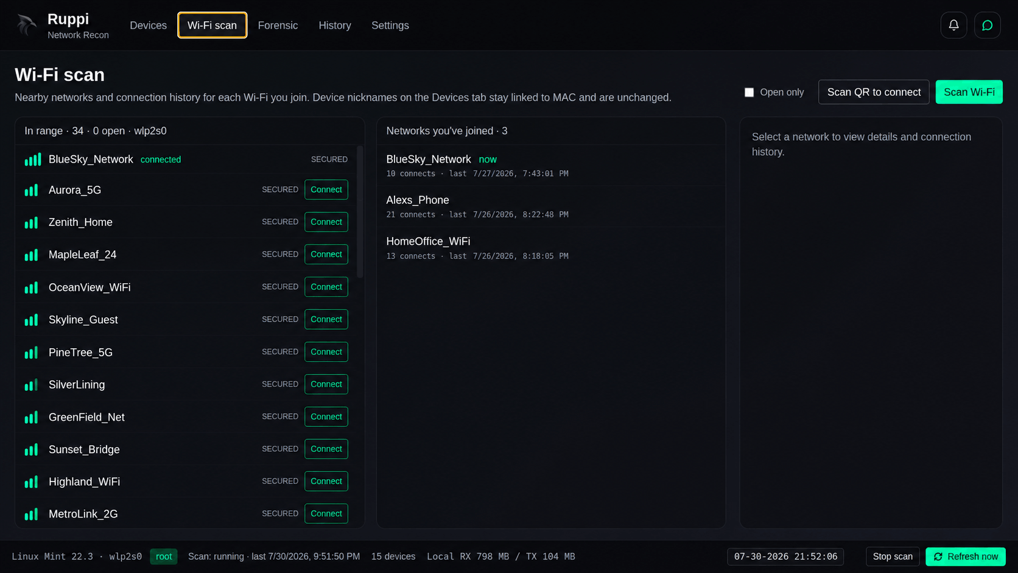
Task: Click the root badge in status bar
Action: click(164, 557)
